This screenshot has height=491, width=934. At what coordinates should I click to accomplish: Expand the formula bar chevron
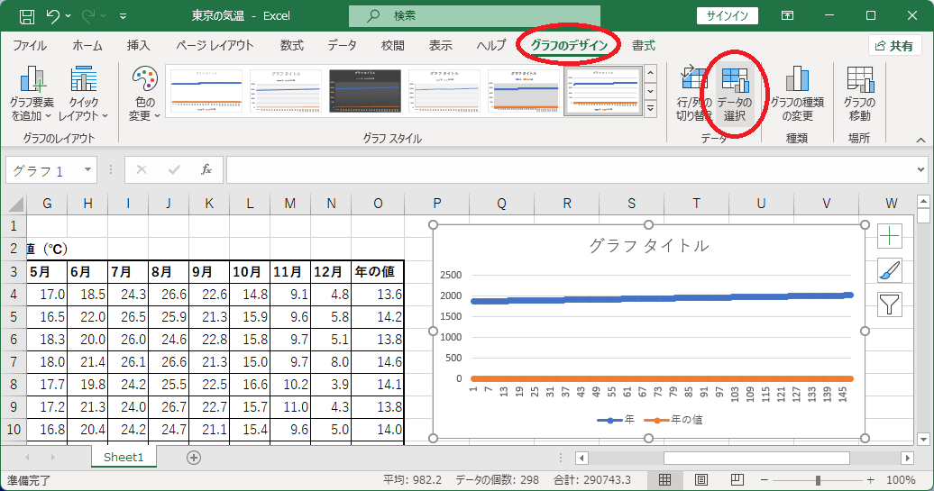[x=921, y=170]
